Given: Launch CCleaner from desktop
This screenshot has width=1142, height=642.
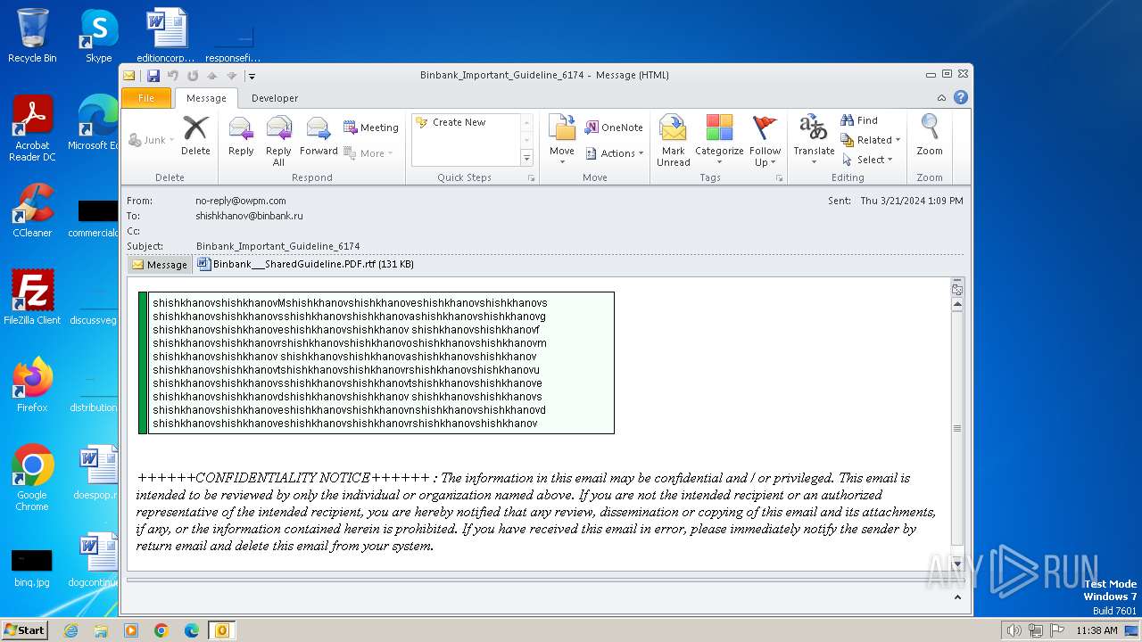Looking at the screenshot, I should tap(32, 210).
